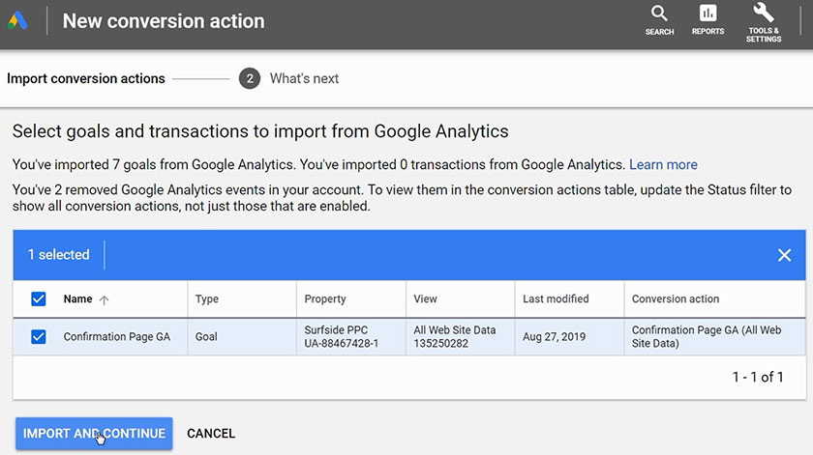Image resolution: width=813 pixels, height=455 pixels.
Task: Sort table by Name column
Action: pos(77,299)
